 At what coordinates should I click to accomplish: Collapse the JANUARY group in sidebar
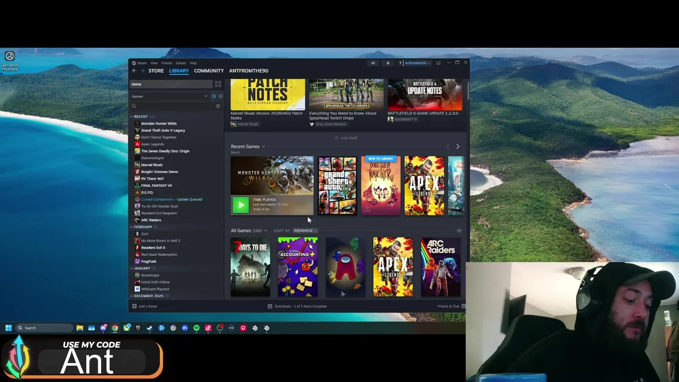(x=132, y=268)
